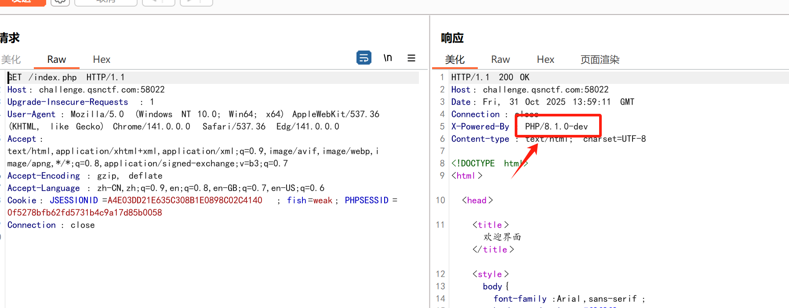
Task: Click the charset=UTF-8 value
Action: tap(614, 139)
